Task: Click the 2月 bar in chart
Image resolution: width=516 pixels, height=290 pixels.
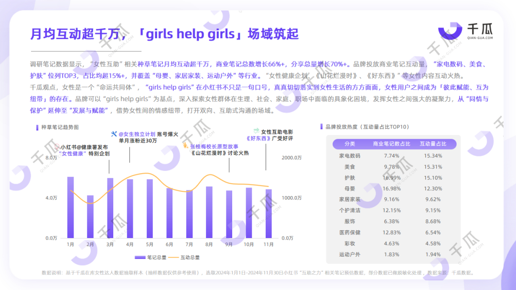Action: [90, 217]
